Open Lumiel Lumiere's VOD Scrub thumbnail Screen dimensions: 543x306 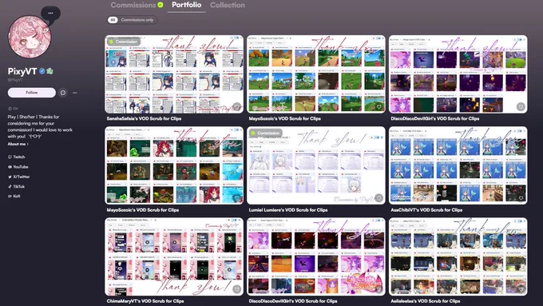point(316,165)
